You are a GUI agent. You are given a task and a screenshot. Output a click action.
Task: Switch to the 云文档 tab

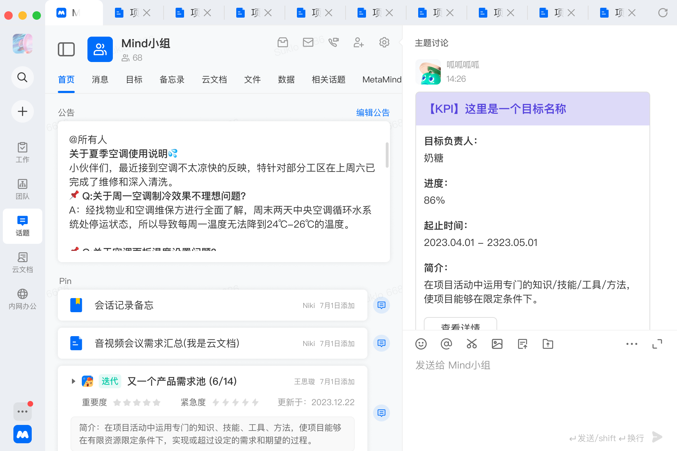point(214,80)
